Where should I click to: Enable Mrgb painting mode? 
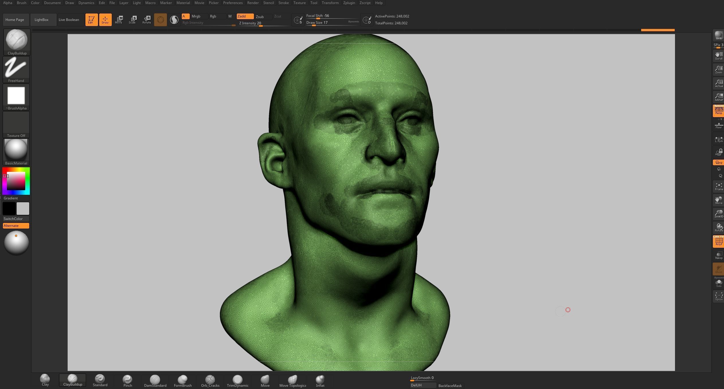point(199,16)
